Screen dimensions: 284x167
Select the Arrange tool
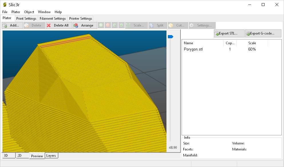click(x=85, y=25)
